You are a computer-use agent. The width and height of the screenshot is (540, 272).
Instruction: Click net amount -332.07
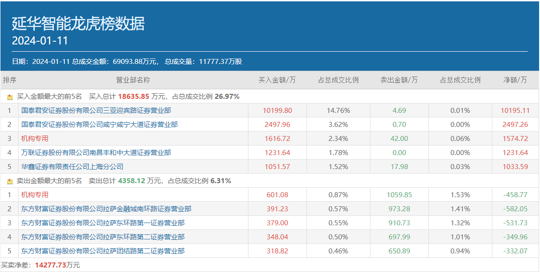[515, 251]
